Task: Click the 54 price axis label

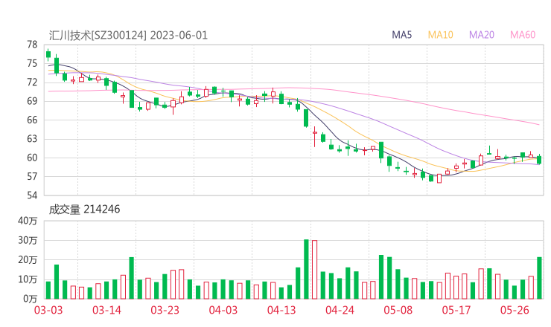Action: click(x=32, y=195)
